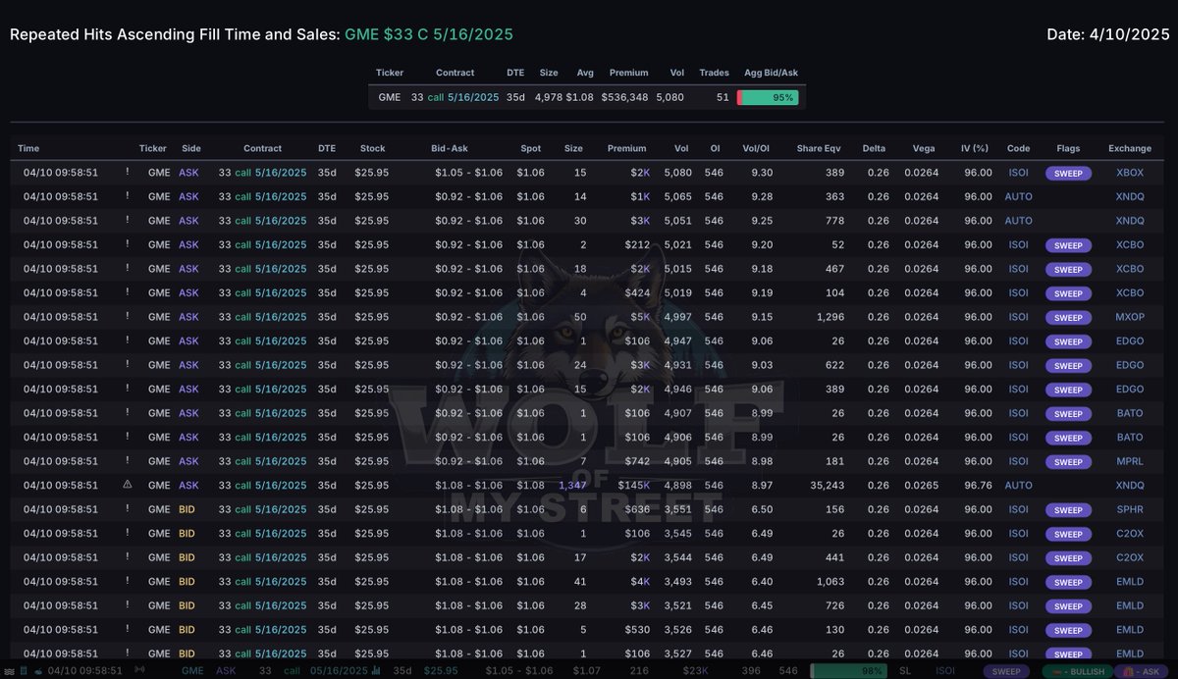Click the alert icon in the 5,080 volume row

tap(127, 173)
